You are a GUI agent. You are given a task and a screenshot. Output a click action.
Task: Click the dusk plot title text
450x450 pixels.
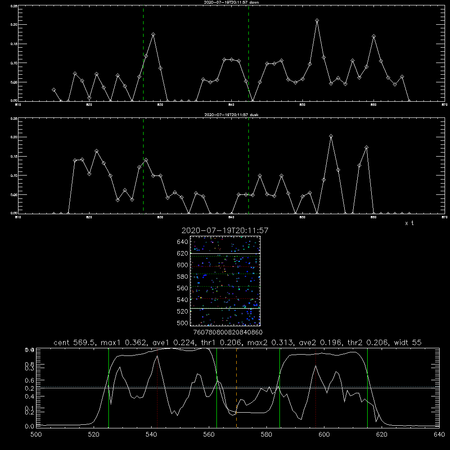(231, 115)
